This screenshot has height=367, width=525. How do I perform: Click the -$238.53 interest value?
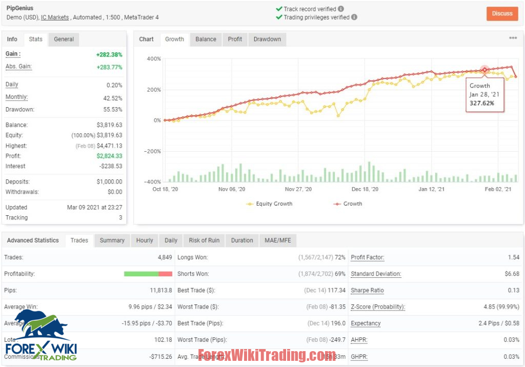(111, 167)
